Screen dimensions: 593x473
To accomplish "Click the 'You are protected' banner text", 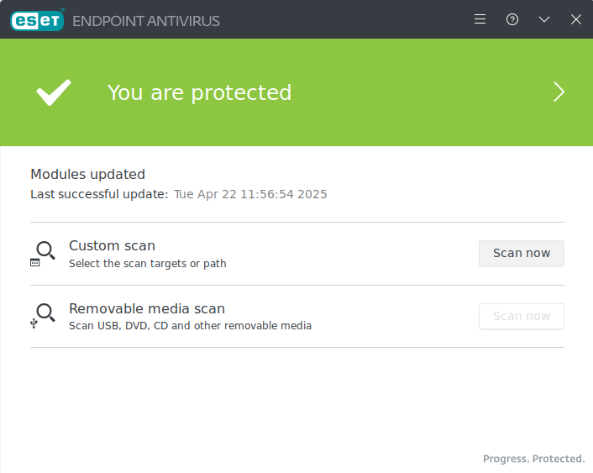I will coord(199,92).
